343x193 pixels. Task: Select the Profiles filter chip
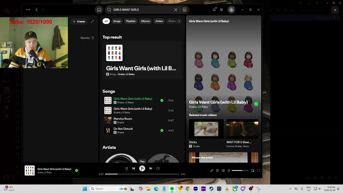[x=171, y=21]
